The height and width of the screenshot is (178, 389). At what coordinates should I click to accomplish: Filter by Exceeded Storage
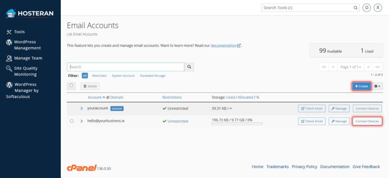(x=153, y=76)
